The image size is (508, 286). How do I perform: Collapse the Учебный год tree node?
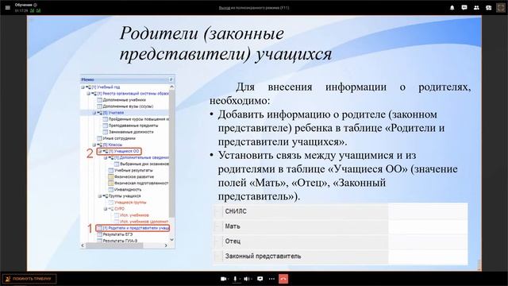83,87
